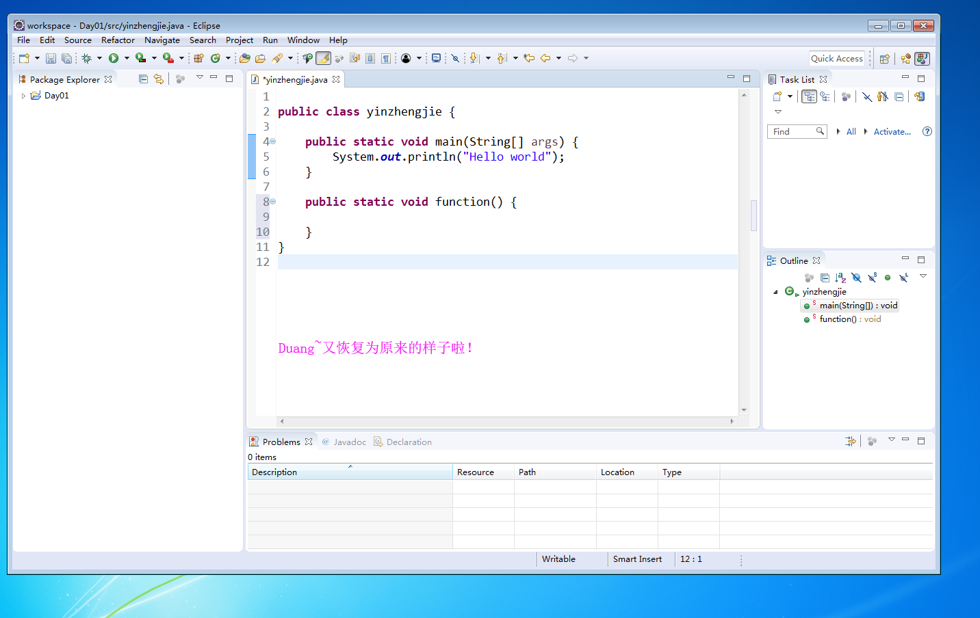Toggle Hide Static Members in Outline
Screen dimensions: 980x618
(872, 278)
